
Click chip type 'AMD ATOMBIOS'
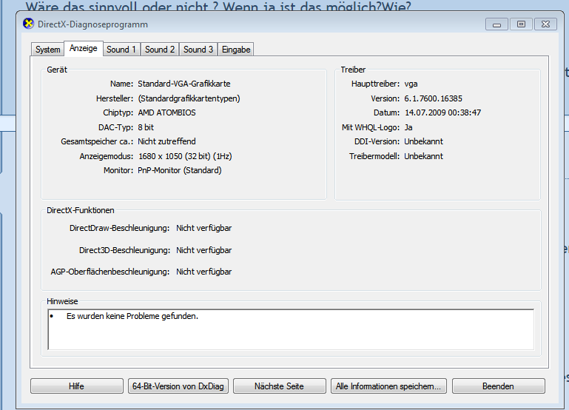click(166, 112)
